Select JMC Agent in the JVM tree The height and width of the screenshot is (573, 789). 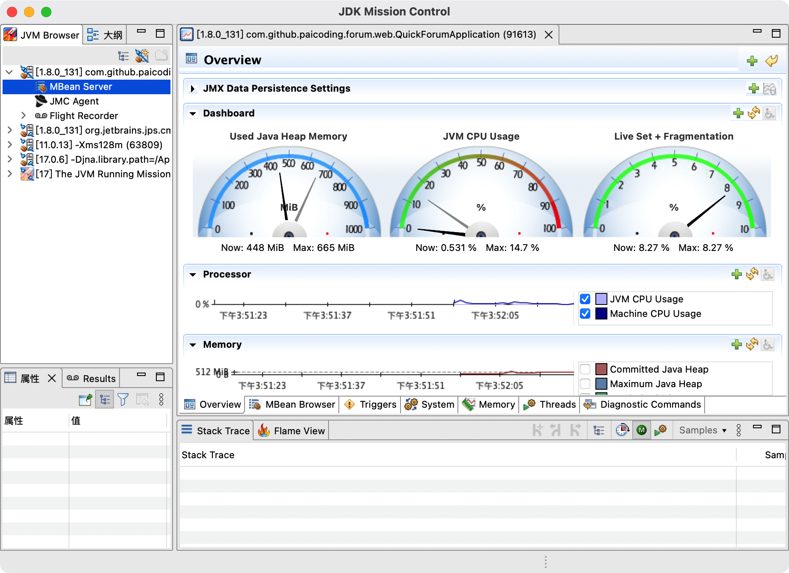coord(74,101)
